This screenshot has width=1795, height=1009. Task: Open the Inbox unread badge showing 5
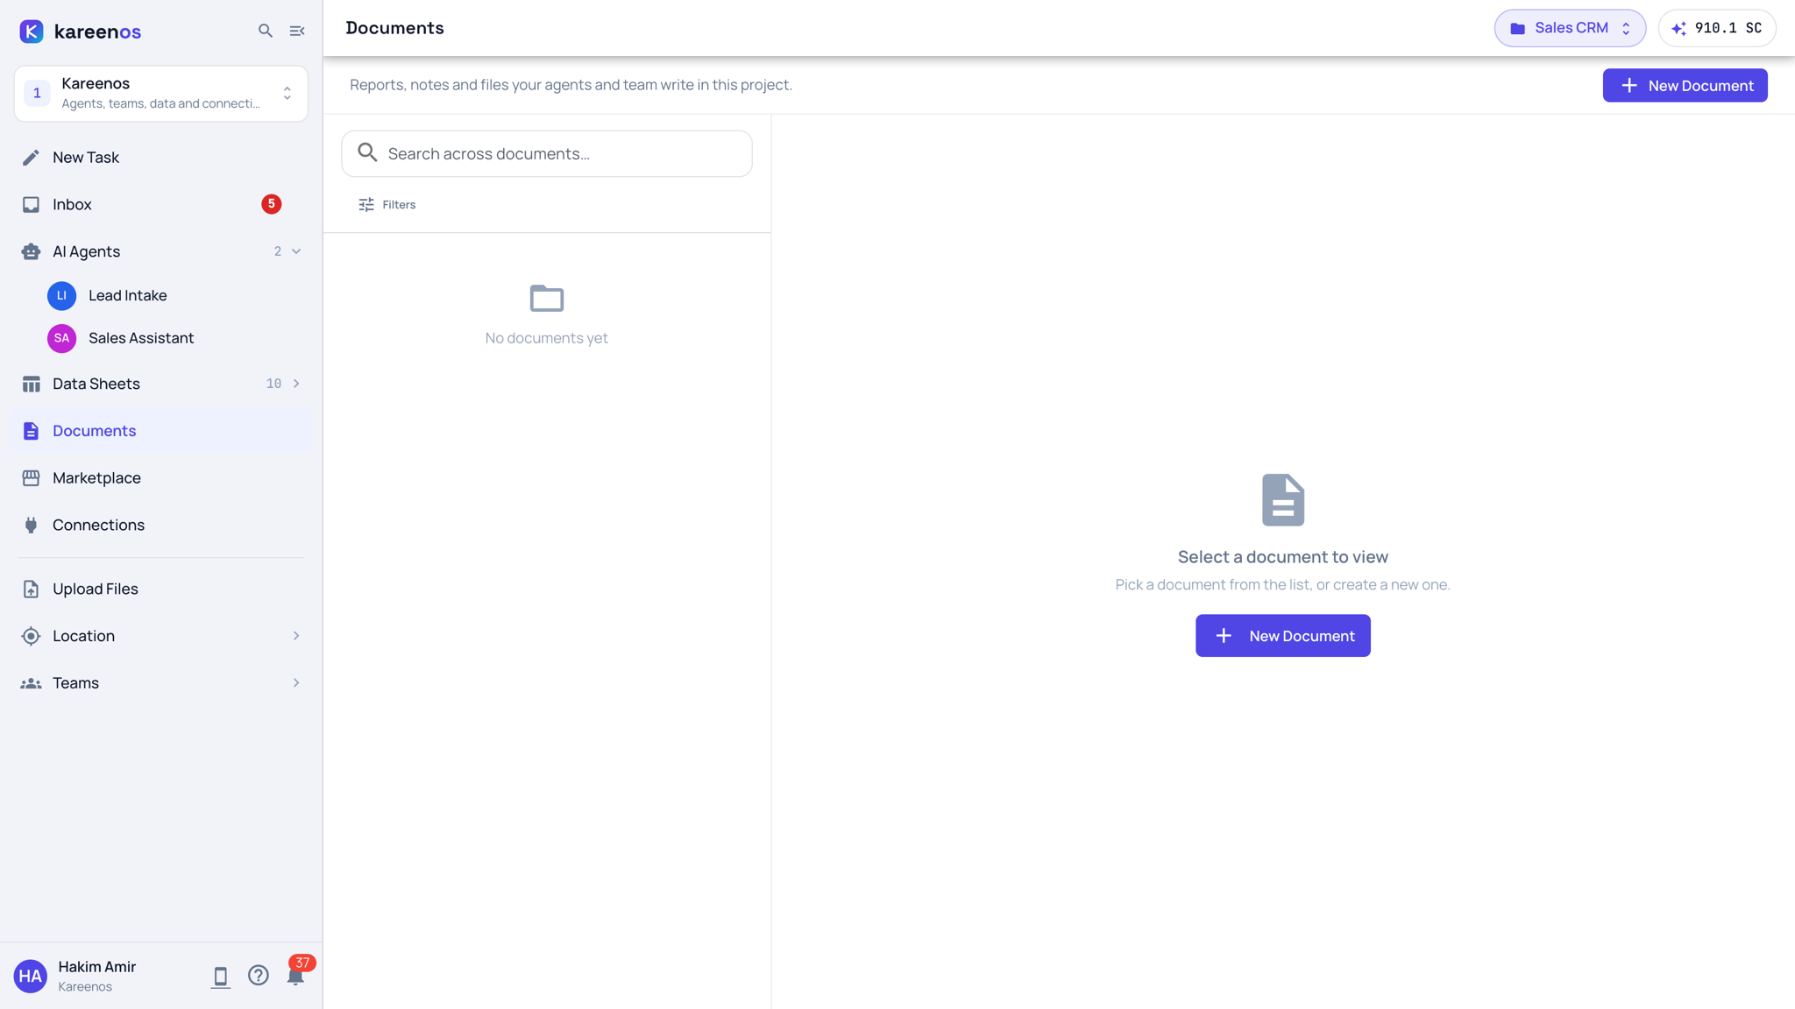click(272, 204)
